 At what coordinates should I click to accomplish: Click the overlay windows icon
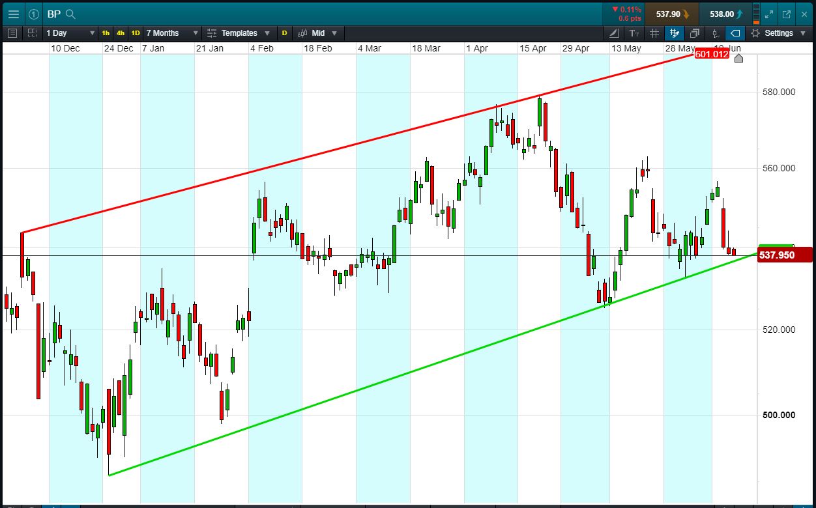tap(695, 33)
